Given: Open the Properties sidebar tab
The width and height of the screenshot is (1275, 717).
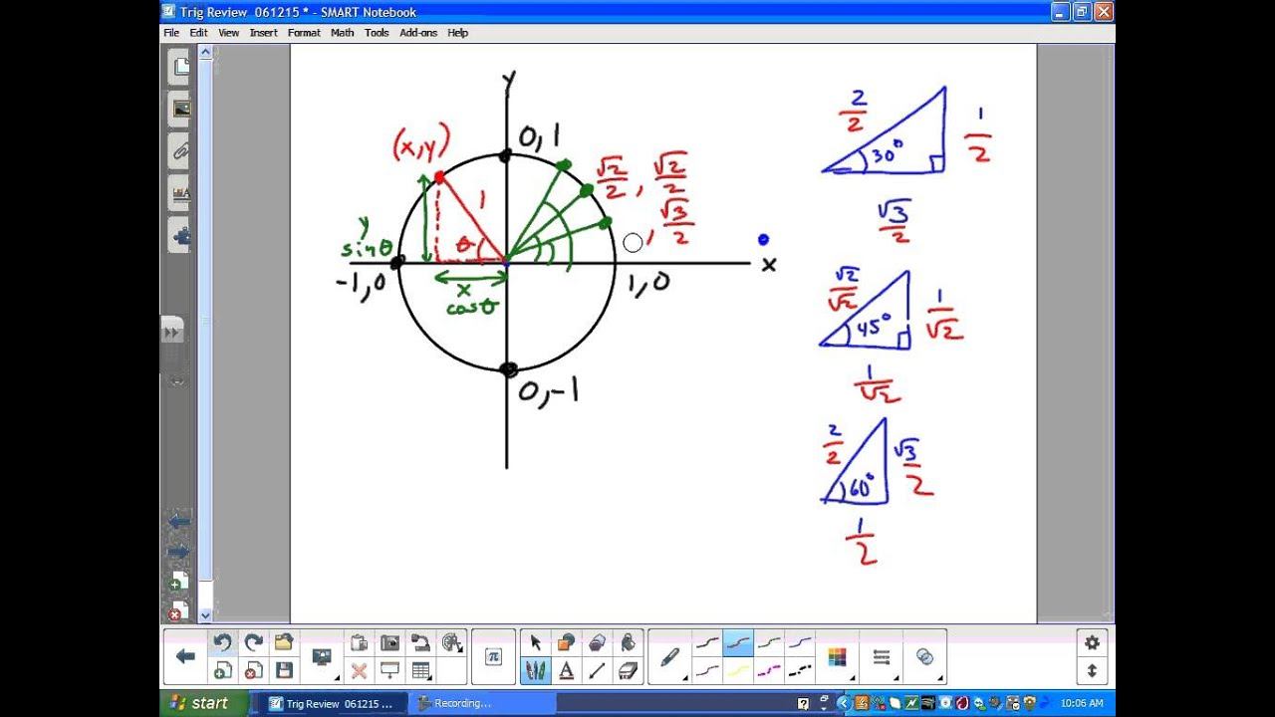Looking at the screenshot, I should (181, 193).
